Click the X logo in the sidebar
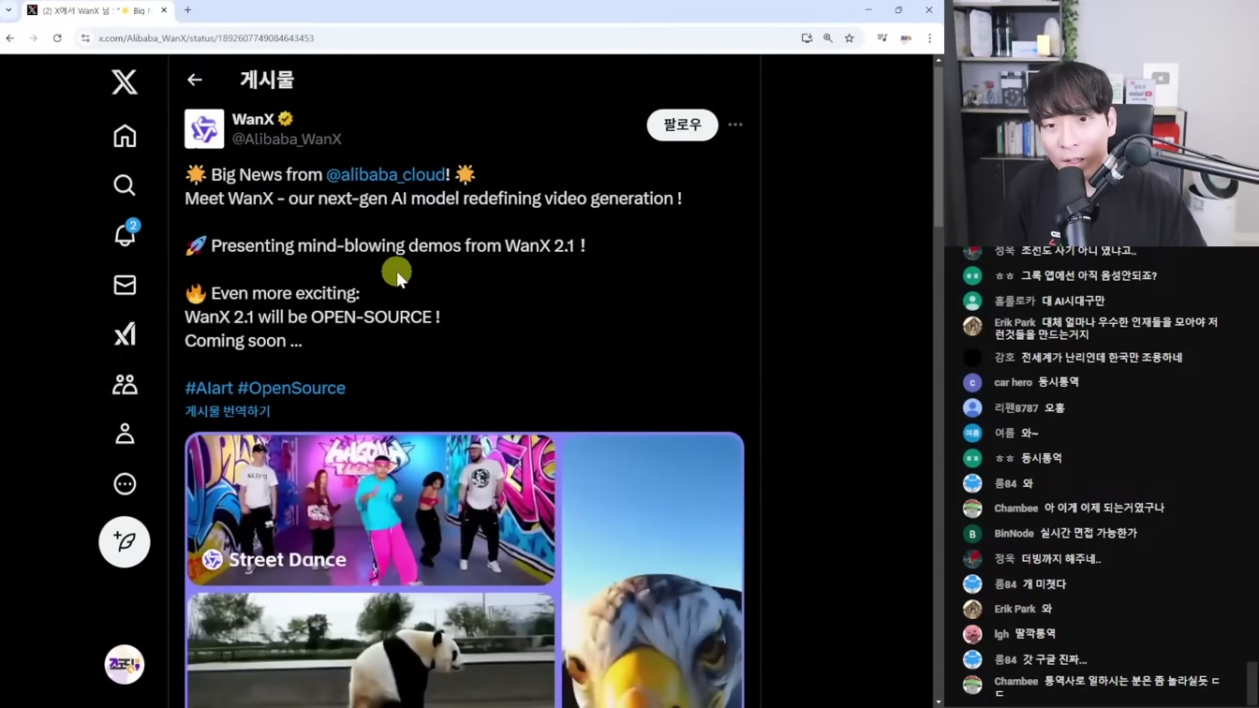Viewport: 1259px width, 708px height. tap(125, 81)
